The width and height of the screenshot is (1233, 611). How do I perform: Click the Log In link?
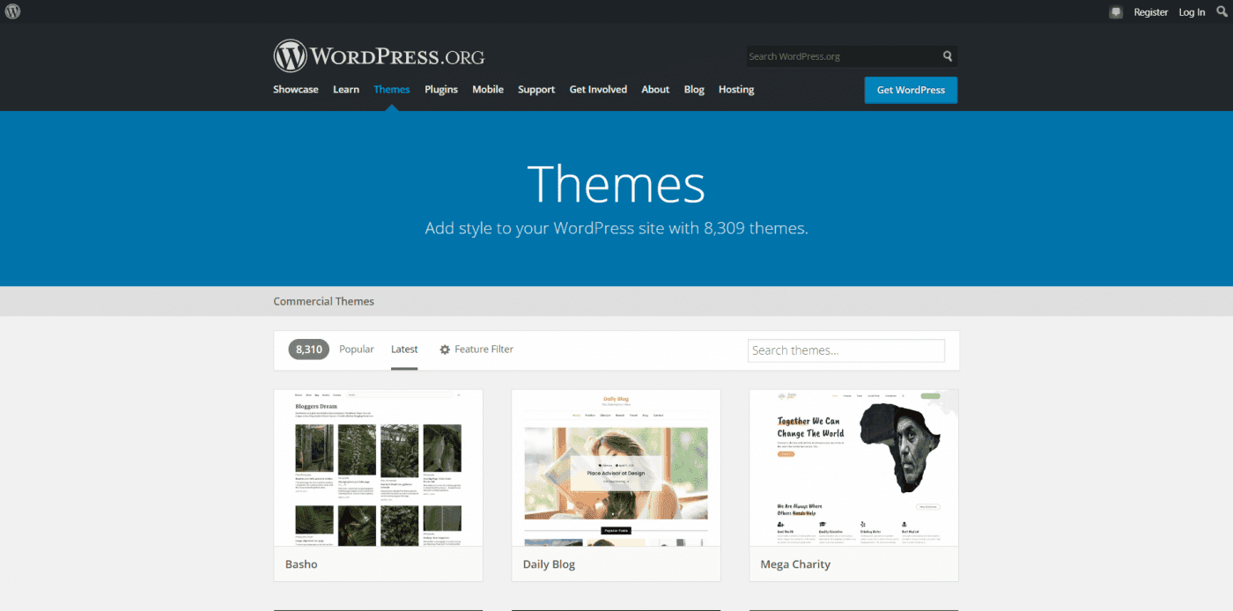[1192, 12]
